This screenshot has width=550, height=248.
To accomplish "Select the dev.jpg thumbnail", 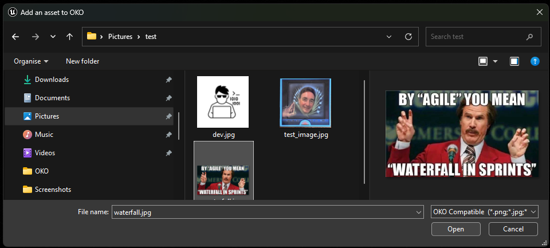I will click(223, 102).
